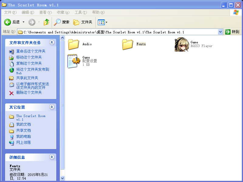
Task: Open the 收藏(A) menu
Action: [63, 12]
